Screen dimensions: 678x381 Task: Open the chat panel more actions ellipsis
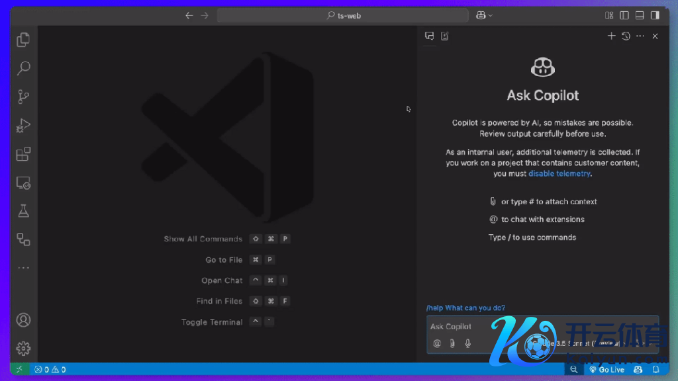coord(640,36)
